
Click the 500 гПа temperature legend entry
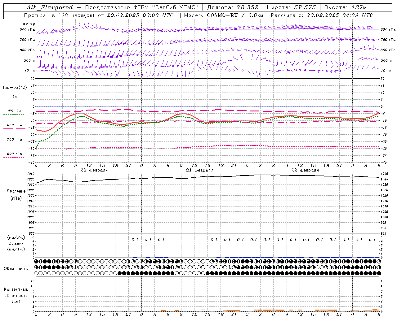pyautogui.click(x=15, y=154)
